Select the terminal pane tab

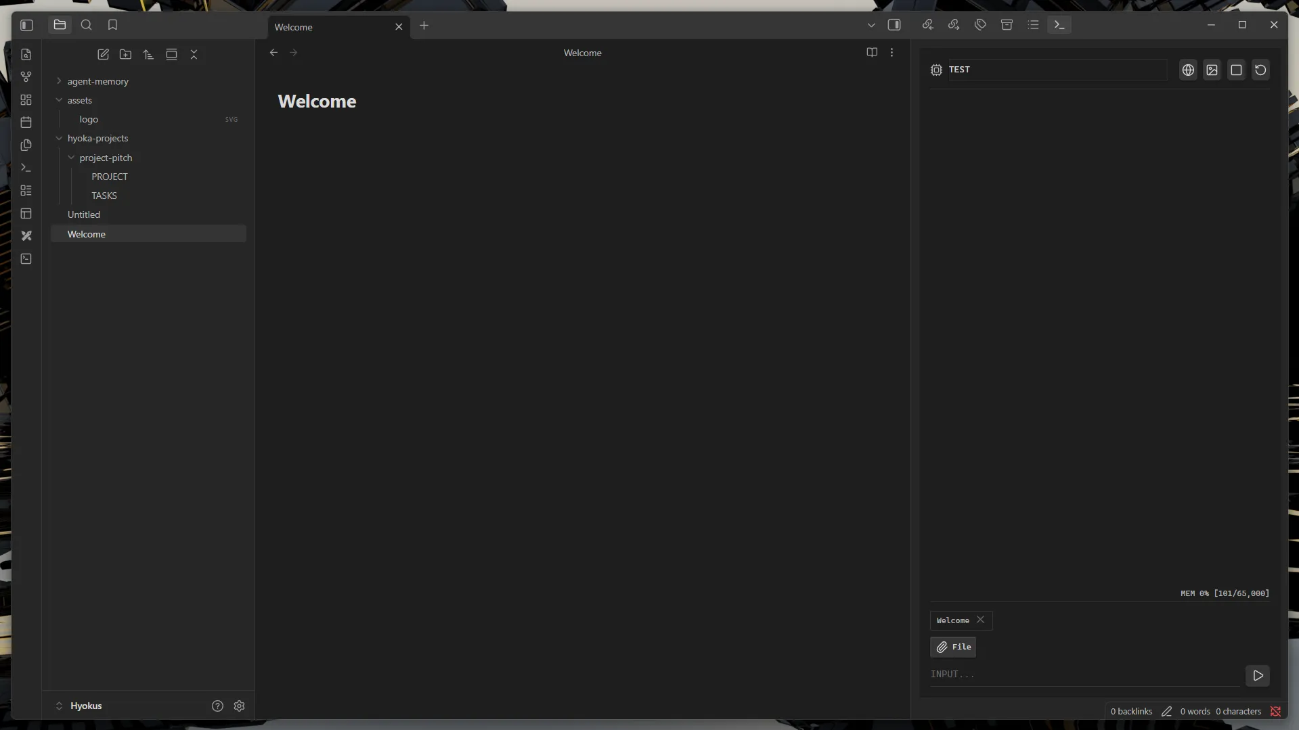click(1059, 25)
